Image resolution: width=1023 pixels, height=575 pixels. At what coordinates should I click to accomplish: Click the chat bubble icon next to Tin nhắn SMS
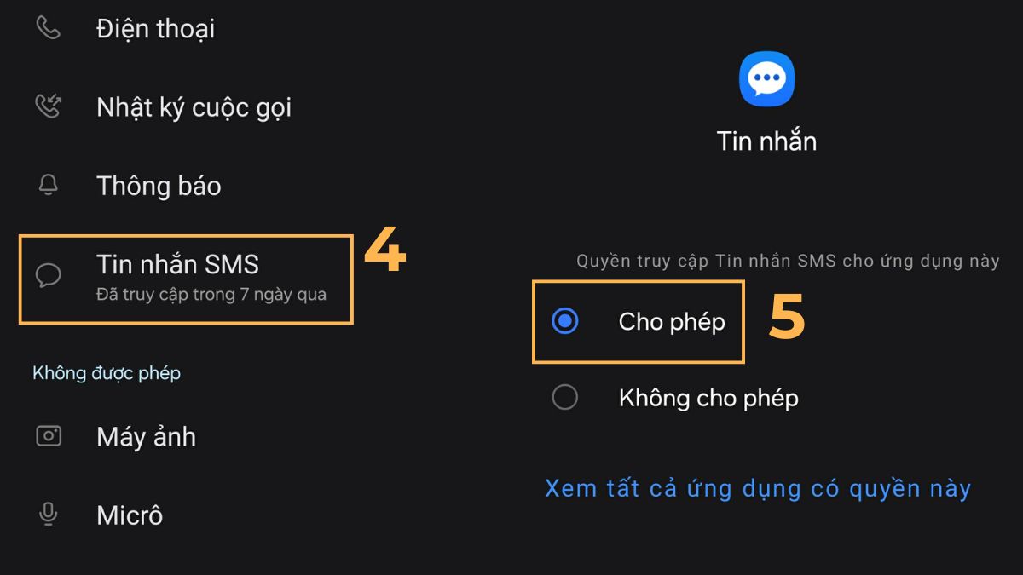click(x=49, y=274)
